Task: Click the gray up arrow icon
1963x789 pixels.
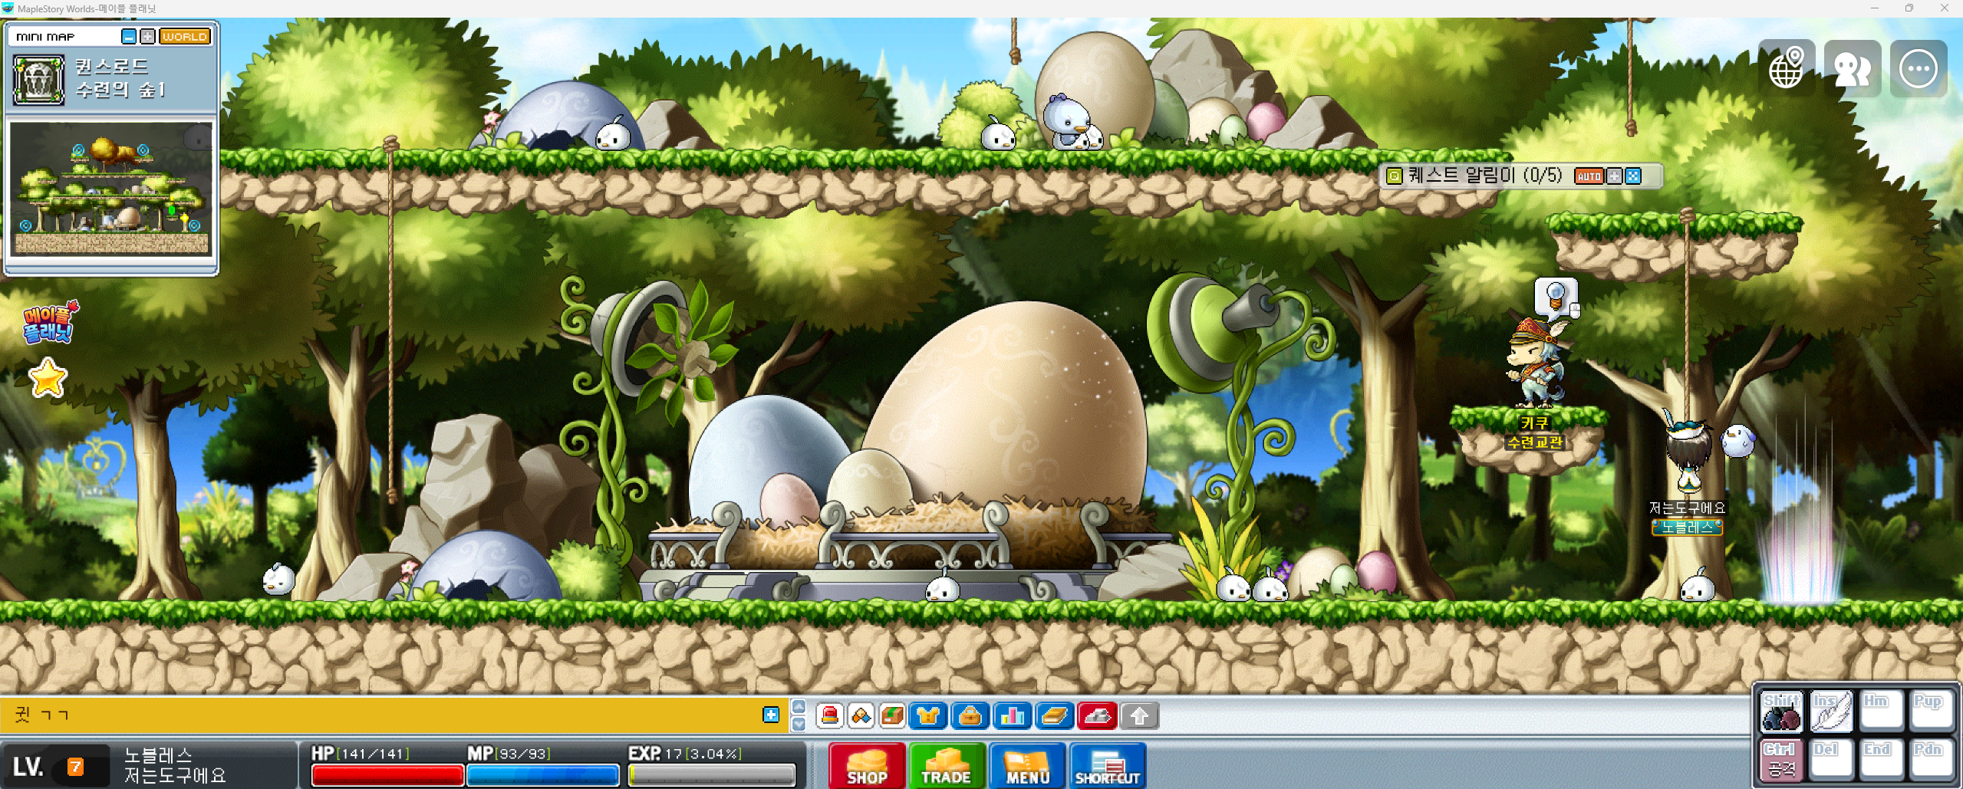Action: point(1139,716)
